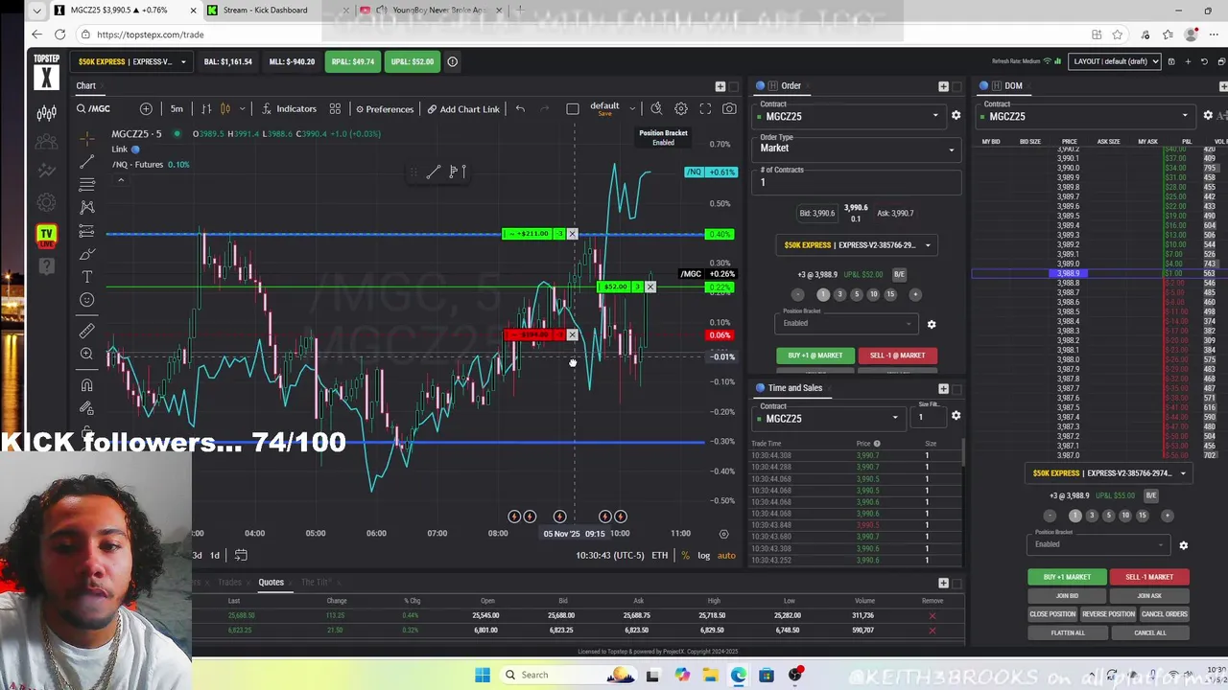Open the TV Live sidebar icon
The image size is (1228, 690).
46,235
